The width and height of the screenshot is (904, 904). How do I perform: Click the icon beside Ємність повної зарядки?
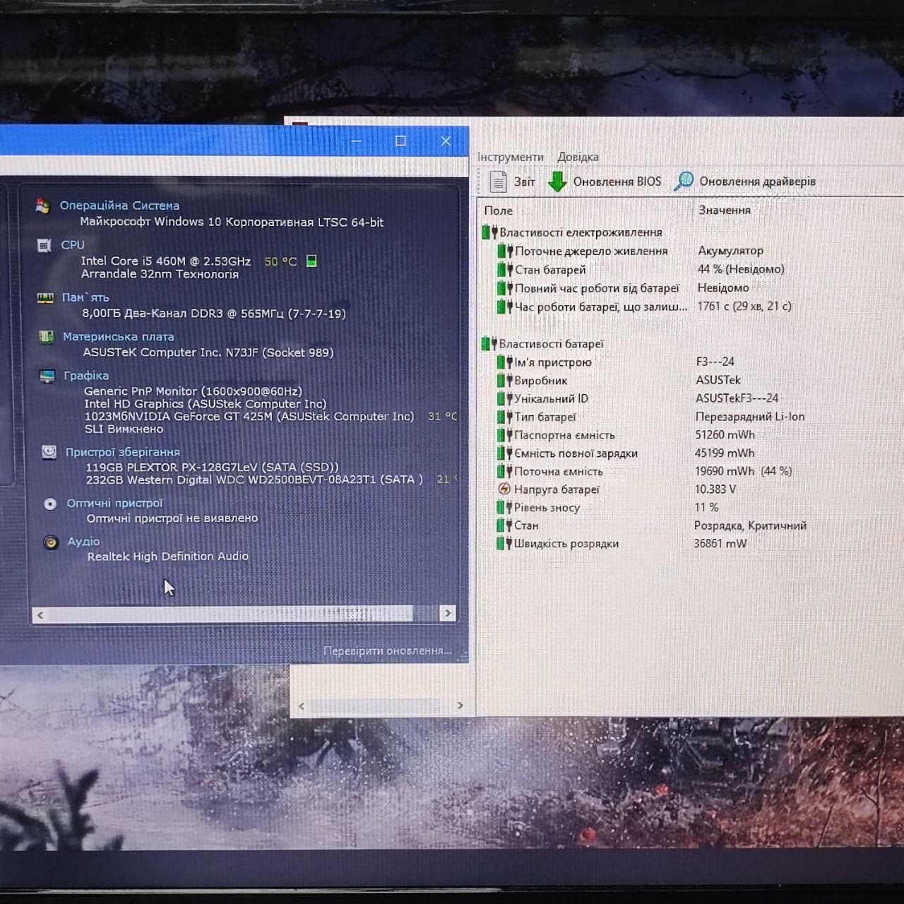pos(504,453)
